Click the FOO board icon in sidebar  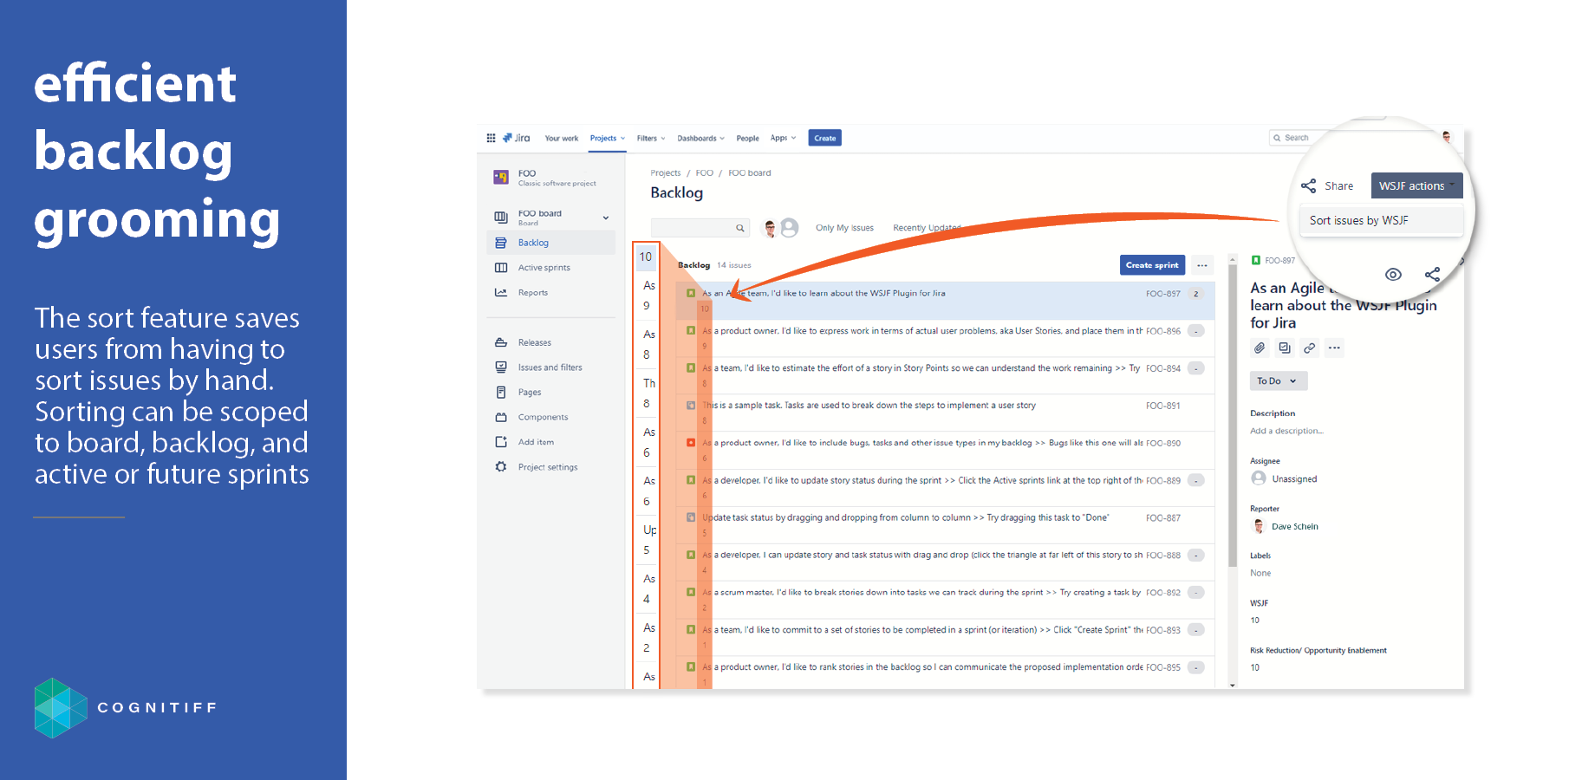501,217
